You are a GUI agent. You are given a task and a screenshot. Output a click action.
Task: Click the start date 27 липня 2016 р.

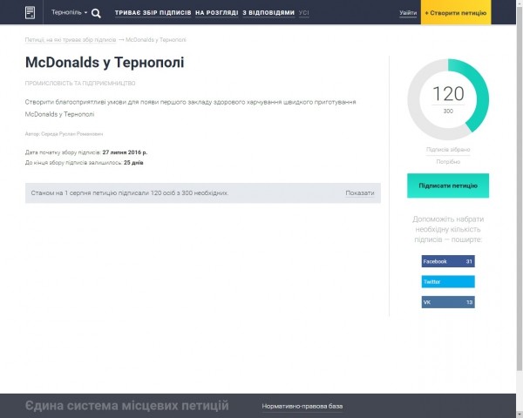click(125, 152)
